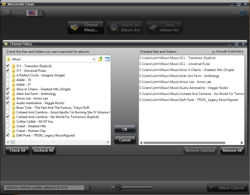Viewport: 250px width, 195px height.
Task: Click the Choose File(s) toolbar button
Action: point(86,27)
